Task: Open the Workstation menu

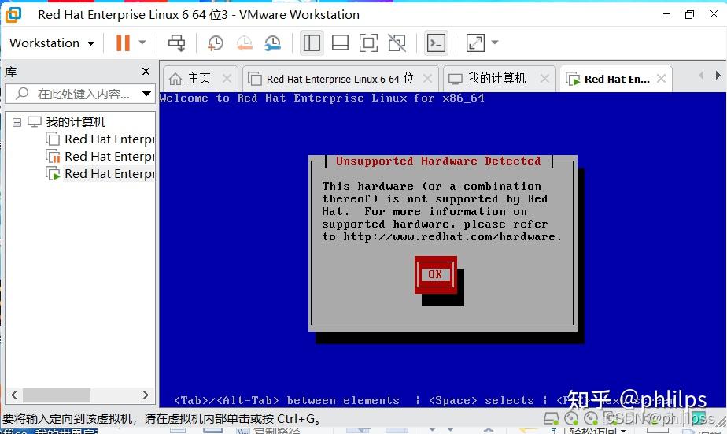Action: pos(52,43)
